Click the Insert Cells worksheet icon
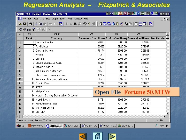Image resolution: width=186 pixels, height=140 pixels. tap(20, 29)
